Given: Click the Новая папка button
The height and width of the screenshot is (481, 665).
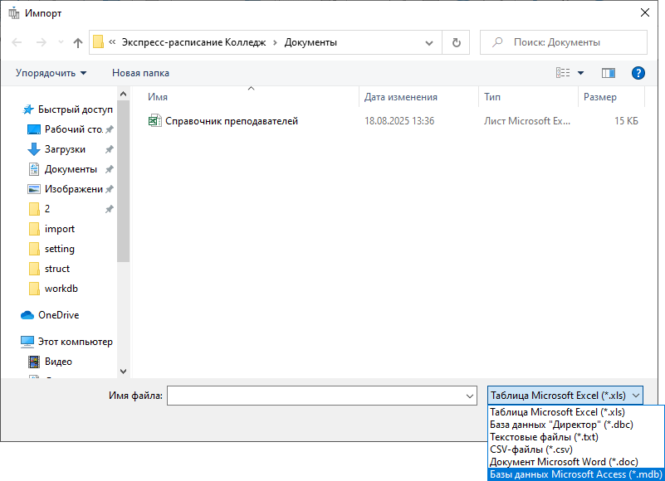Looking at the screenshot, I should [x=140, y=73].
